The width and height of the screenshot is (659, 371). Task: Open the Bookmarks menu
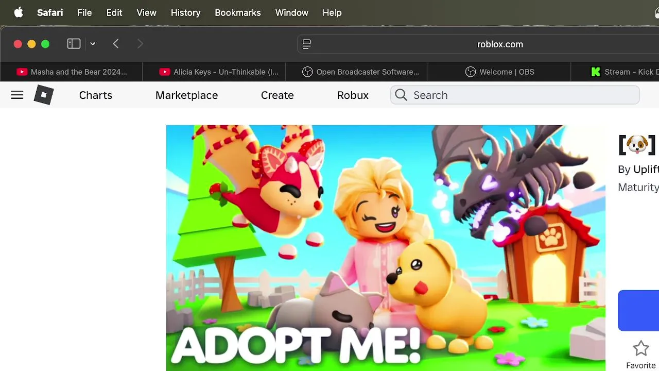tap(237, 13)
